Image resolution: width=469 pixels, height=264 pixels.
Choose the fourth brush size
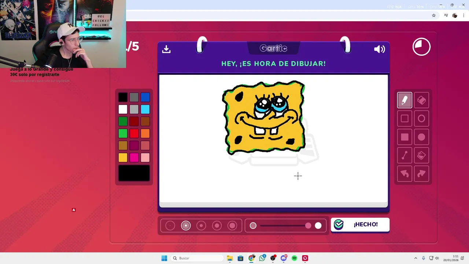pos(217,225)
